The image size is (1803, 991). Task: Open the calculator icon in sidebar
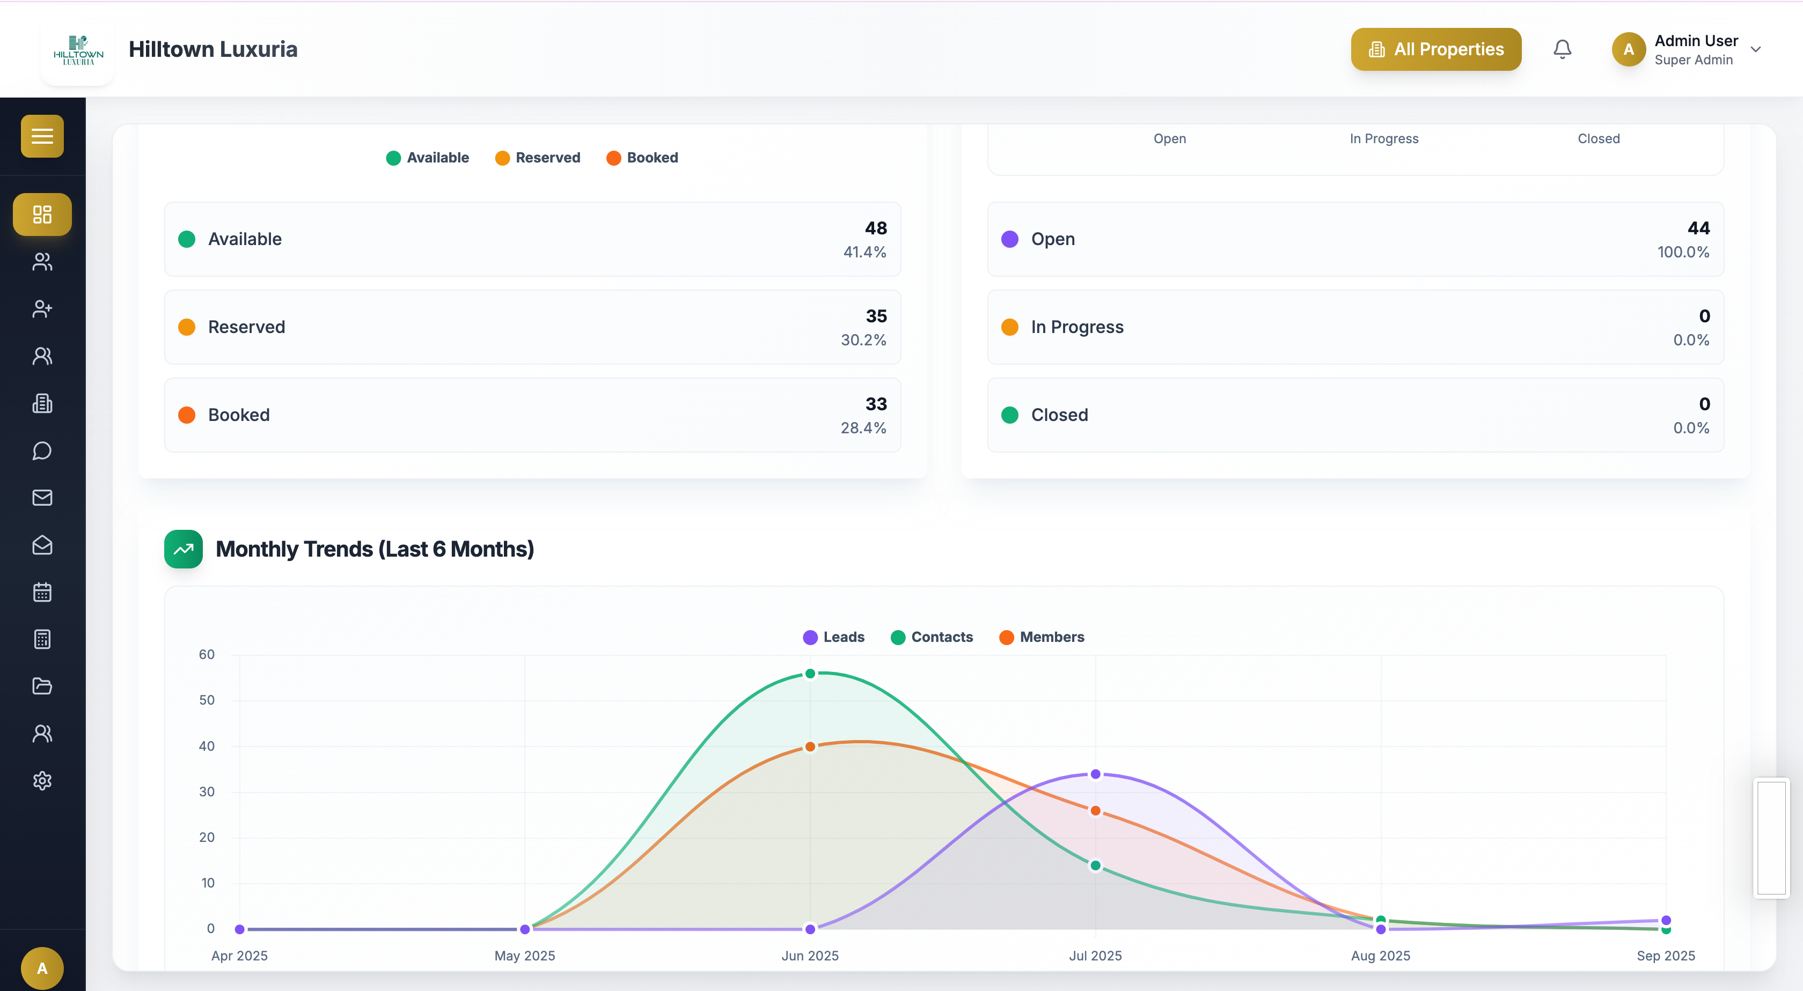(42, 639)
